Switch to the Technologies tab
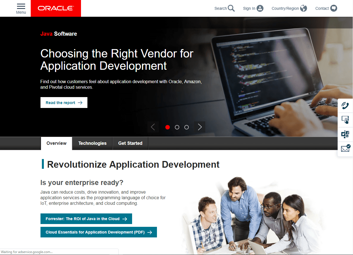Screen dimensions: 353x255 92,143
